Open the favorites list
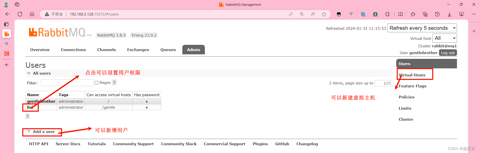Image resolution: width=480 pixels, height=153 pixels. coord(413,14)
